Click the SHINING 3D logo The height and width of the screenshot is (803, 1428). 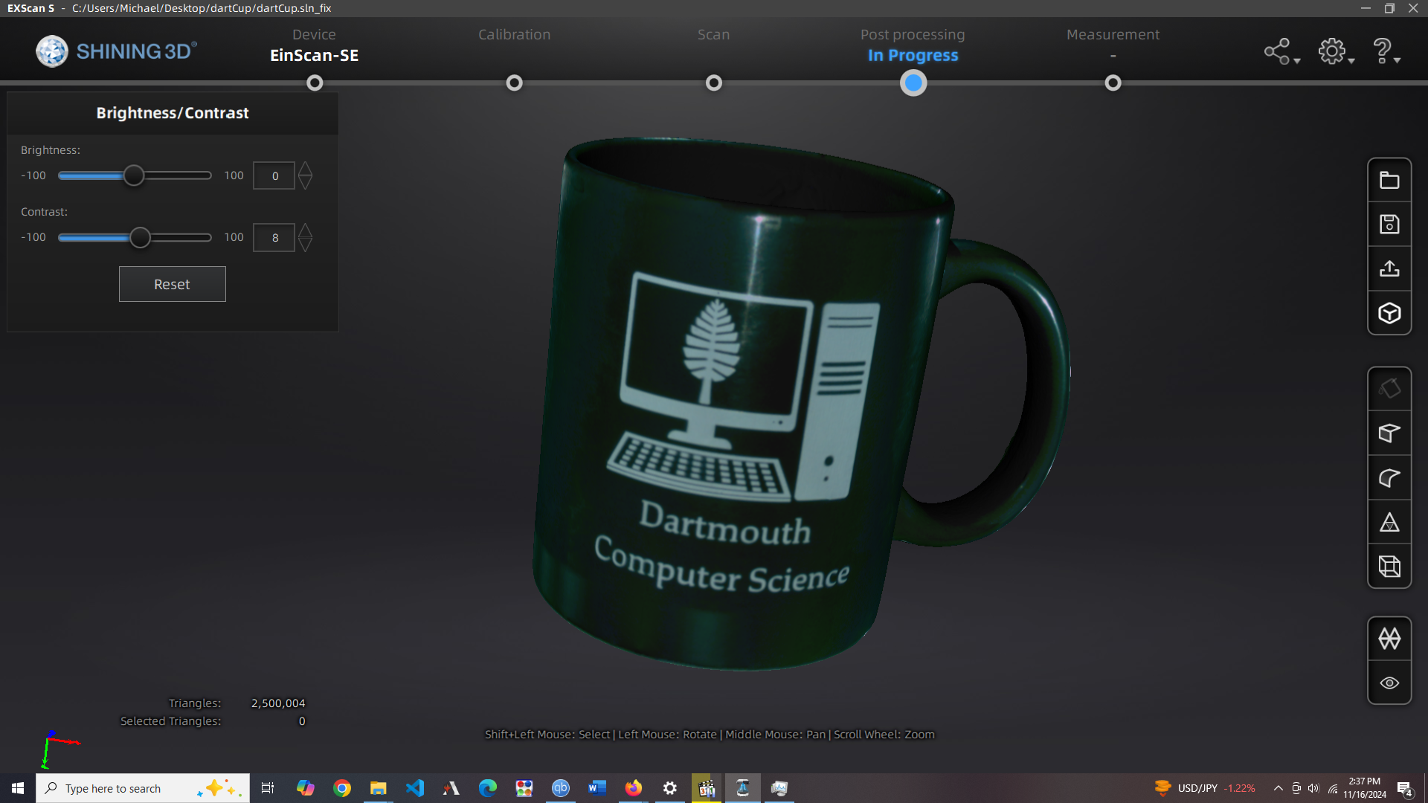117,51
